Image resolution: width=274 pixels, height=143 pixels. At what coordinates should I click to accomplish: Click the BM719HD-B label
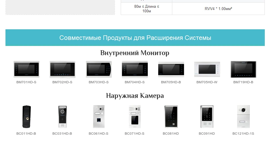[x=243, y=82]
